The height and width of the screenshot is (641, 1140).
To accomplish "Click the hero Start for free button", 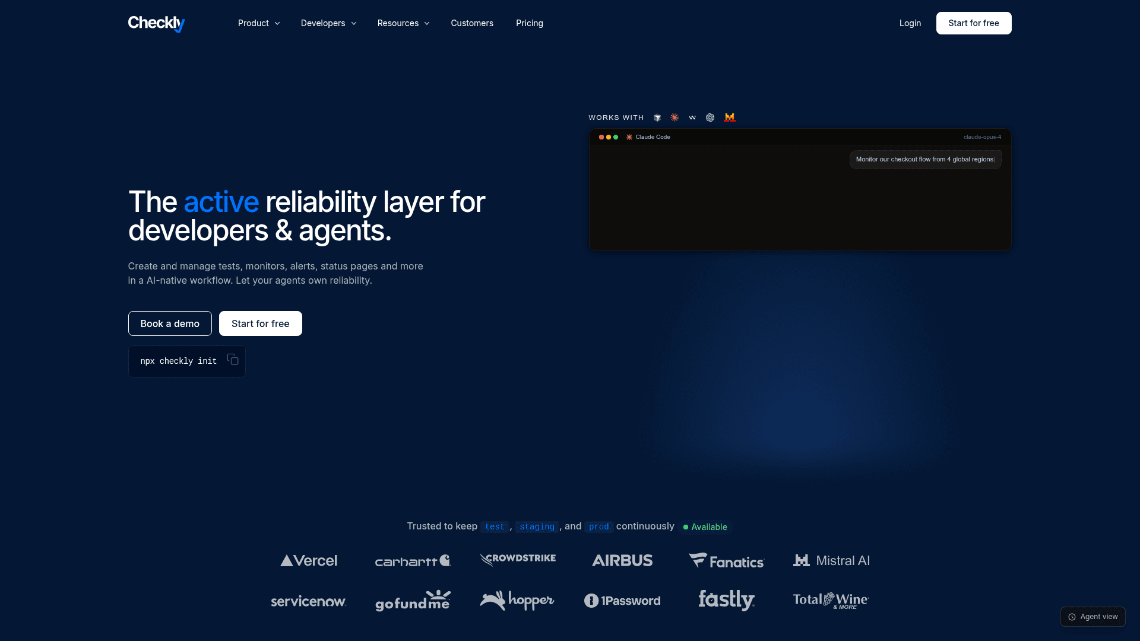I will (261, 323).
